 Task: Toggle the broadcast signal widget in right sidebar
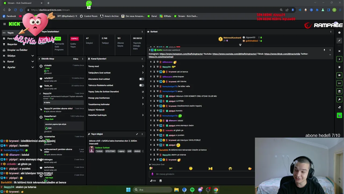pos(339,83)
